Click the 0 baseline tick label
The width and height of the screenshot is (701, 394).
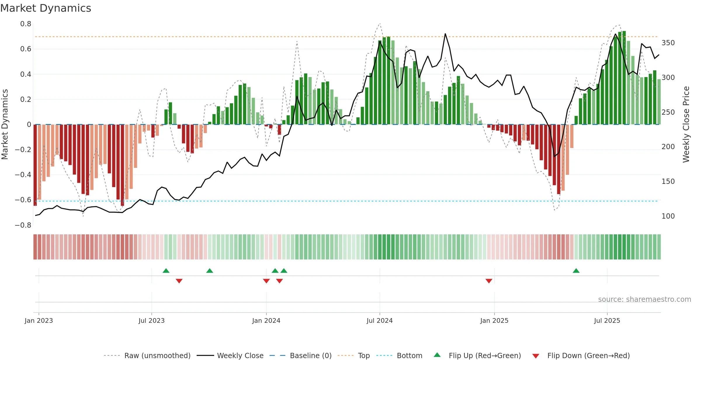click(29, 125)
